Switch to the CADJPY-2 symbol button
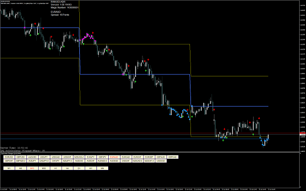Screen dimensions: 306x191 click(x=44, y=161)
